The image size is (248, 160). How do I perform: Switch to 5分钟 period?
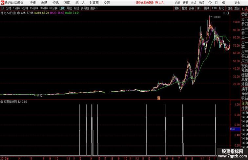pyautogui.click(x=25, y=8)
